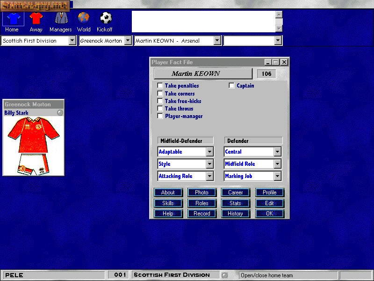Viewport: 374px width, 281px height.
Task: Open the Away team red shirt icon
Action: click(x=36, y=18)
